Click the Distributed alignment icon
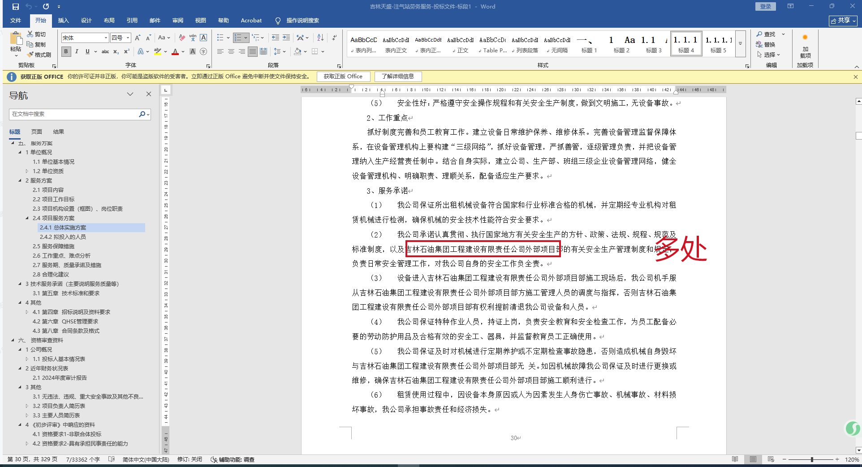The width and height of the screenshot is (862, 467). (263, 51)
